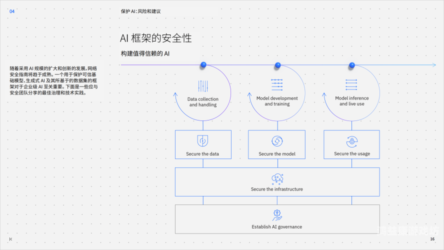Click the first blue timeline dot
The height and width of the screenshot is (250, 444).
coord(203,65)
